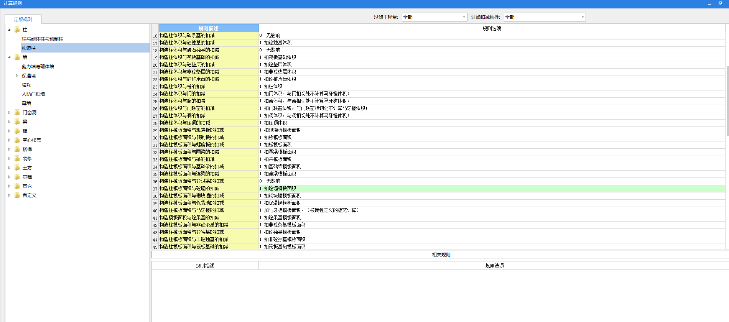Expand the 保温墙 tree node
This screenshot has height=322, width=729.
pos(17,76)
